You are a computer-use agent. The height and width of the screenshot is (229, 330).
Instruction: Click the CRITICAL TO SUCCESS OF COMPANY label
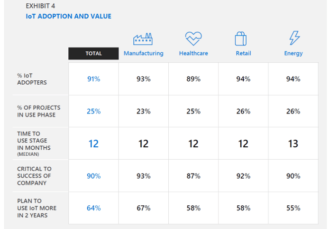(34, 176)
